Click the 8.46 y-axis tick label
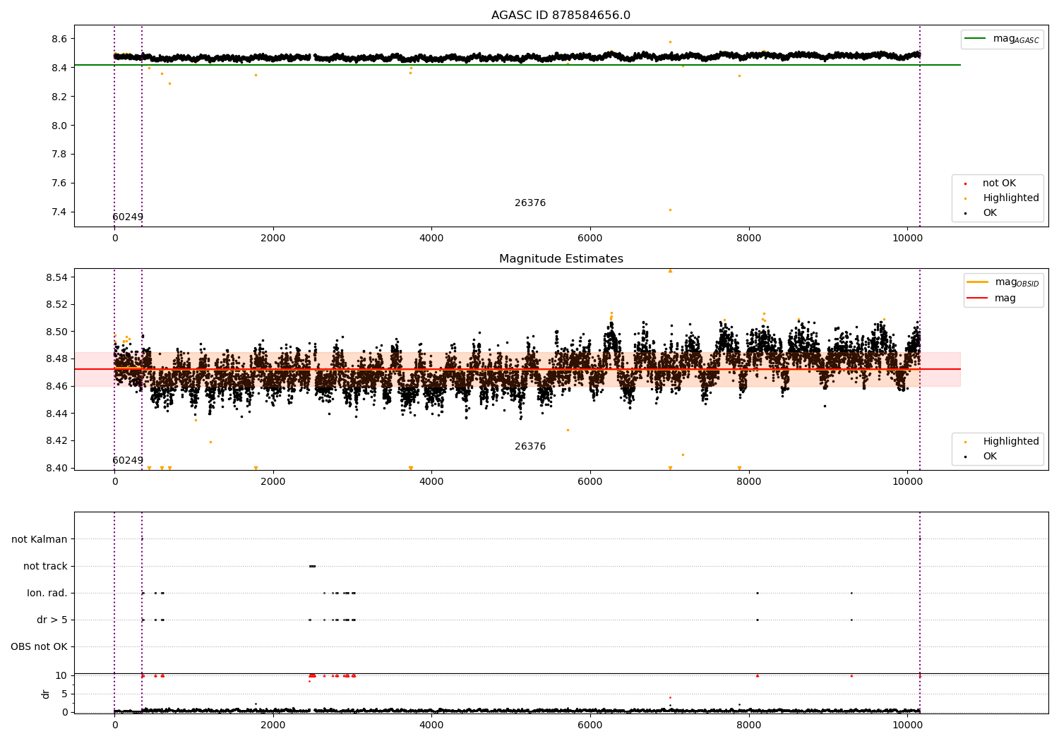Image resolution: width=1059 pixels, height=741 pixels. [x=56, y=386]
